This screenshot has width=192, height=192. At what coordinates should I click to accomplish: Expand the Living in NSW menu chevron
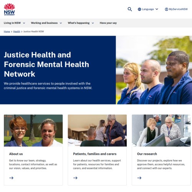pos(24,23)
